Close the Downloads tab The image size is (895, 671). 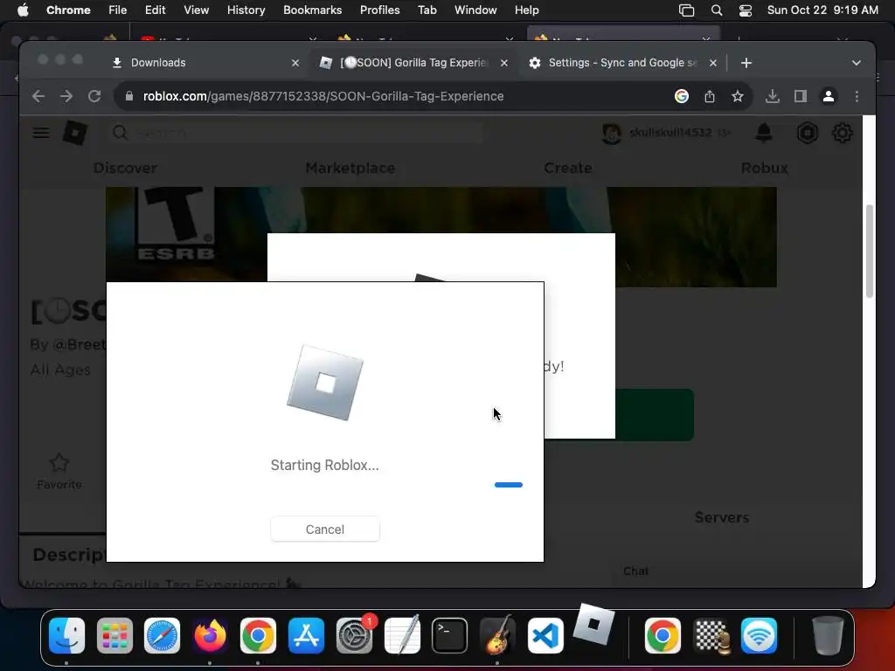tap(295, 63)
